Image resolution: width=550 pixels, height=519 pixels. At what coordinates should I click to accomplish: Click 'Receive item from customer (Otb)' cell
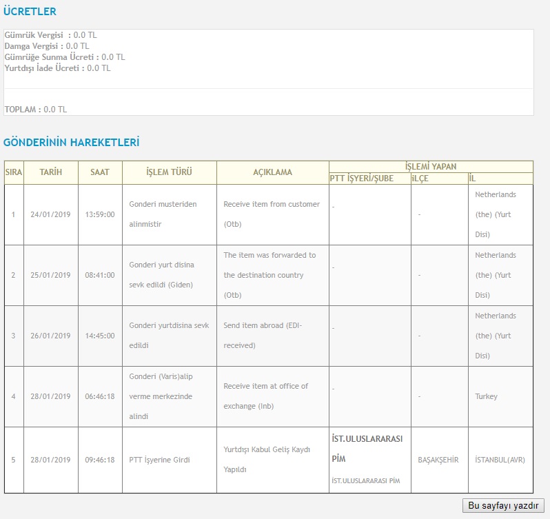273,214
